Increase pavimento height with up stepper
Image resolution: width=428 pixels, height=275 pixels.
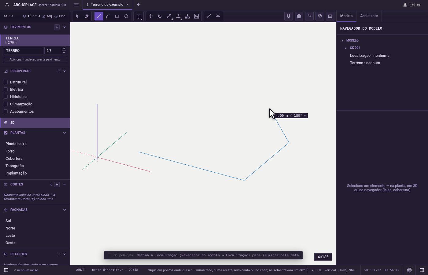click(64, 49)
